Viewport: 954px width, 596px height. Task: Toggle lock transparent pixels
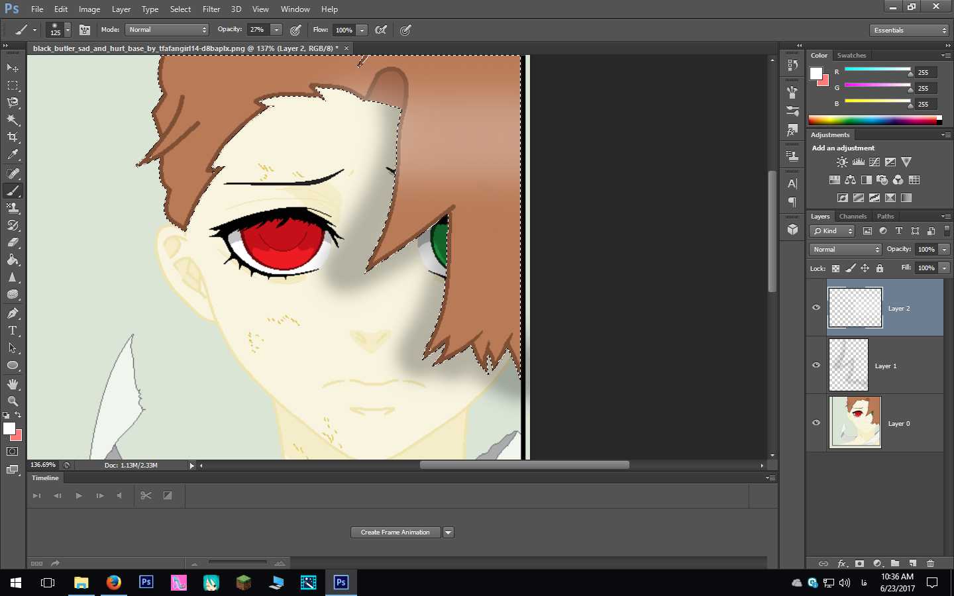point(835,268)
